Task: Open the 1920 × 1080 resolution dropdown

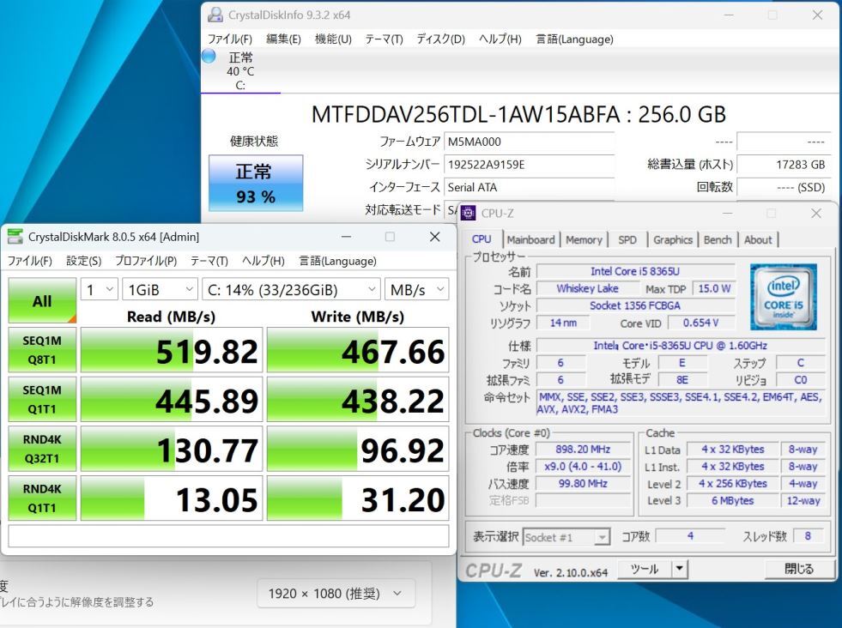Action: [336, 594]
